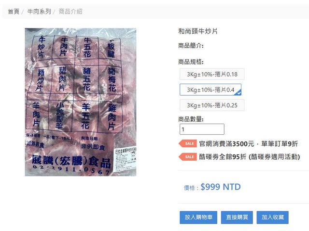This screenshot has width=309, height=231.
Task: Open the 酷碰券全館95折 promotion text
Action: [x=249, y=157]
